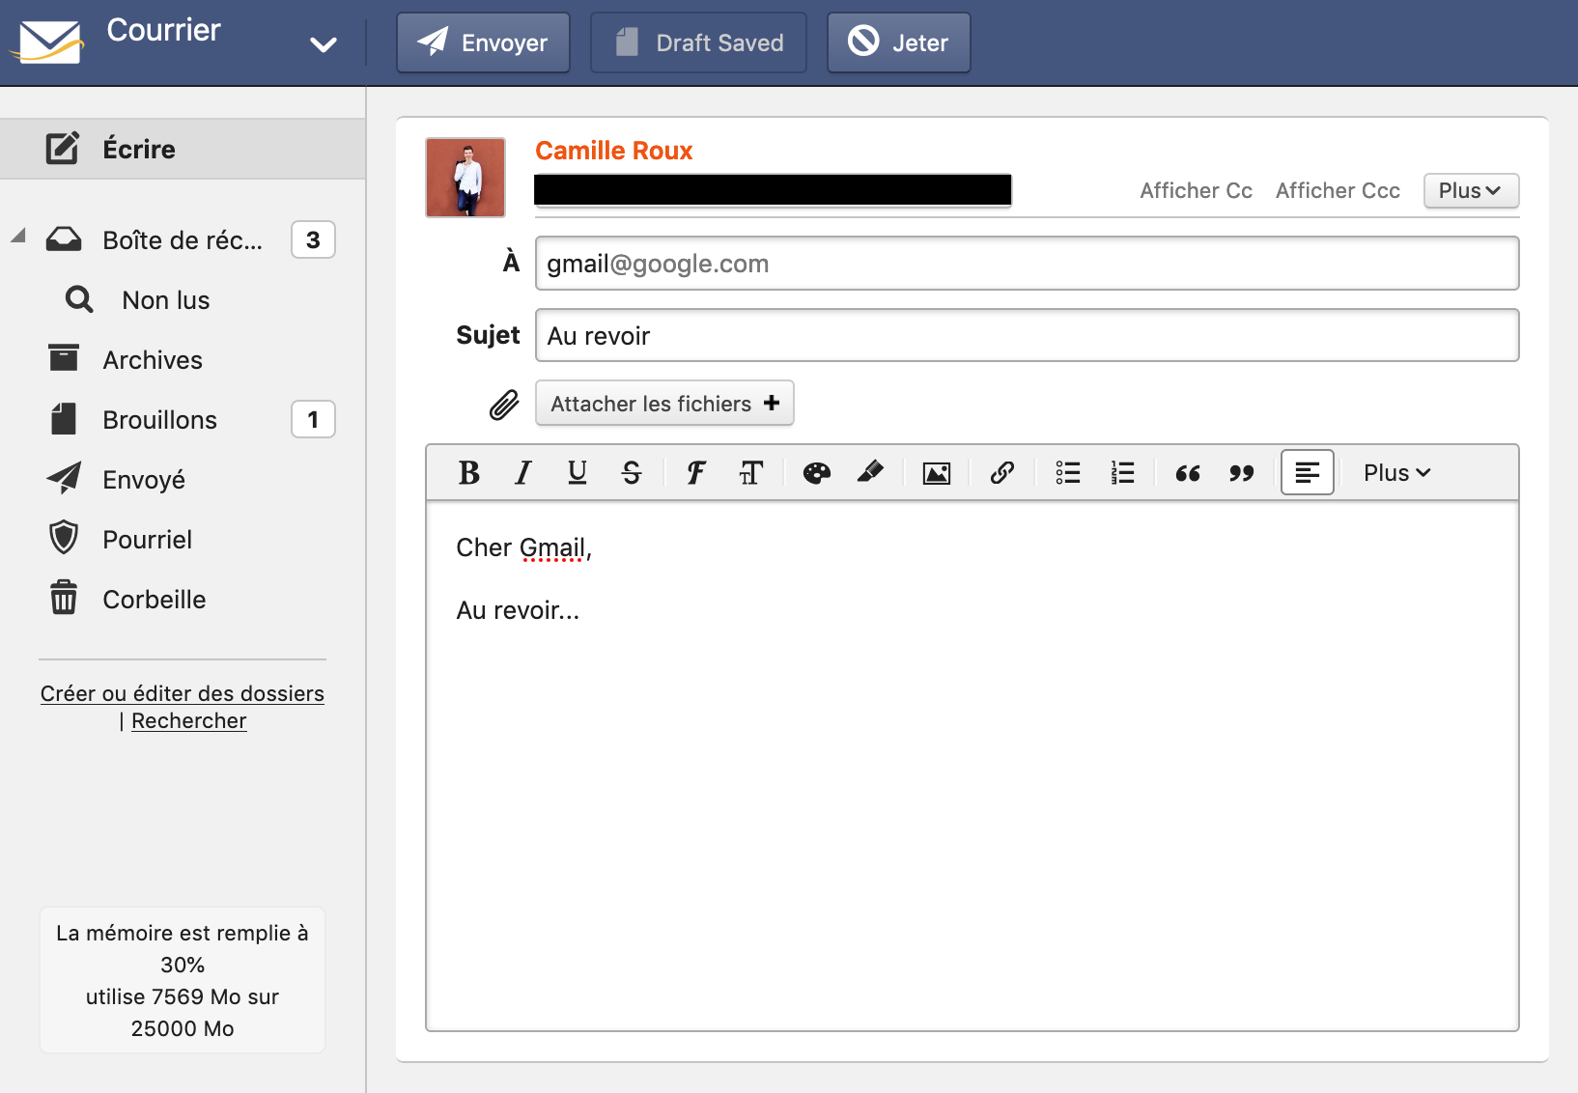Insert an image into the message

(x=937, y=472)
